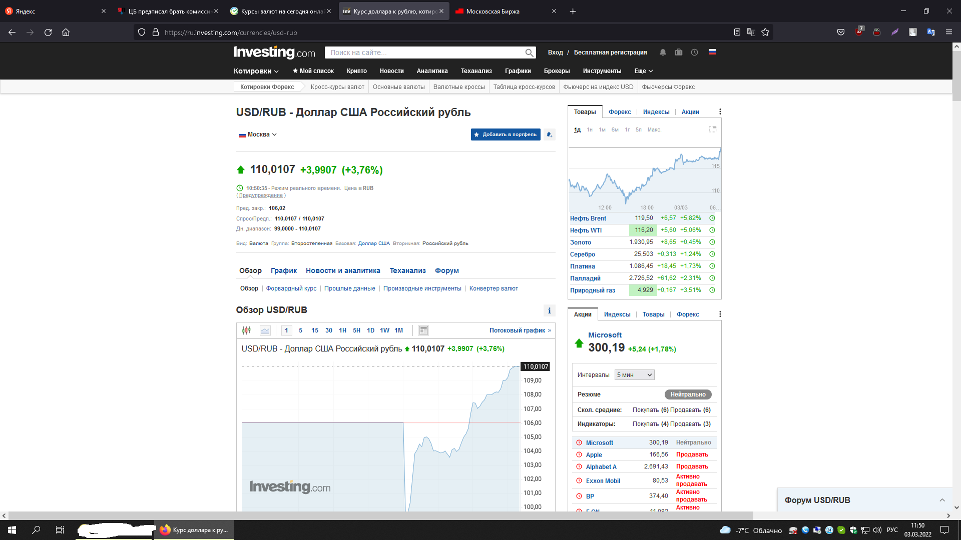961x540 pixels.
Task: Click the browser address bar URL
Action: (231, 32)
